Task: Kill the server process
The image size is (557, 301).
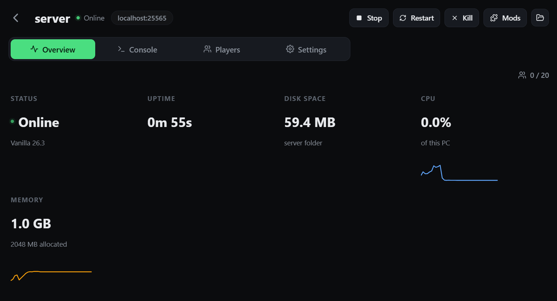Action: pos(462,18)
